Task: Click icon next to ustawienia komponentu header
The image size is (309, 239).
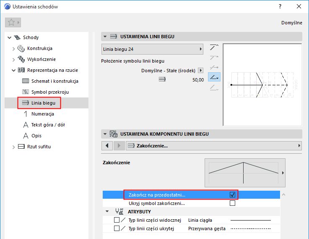Action: tap(114, 134)
